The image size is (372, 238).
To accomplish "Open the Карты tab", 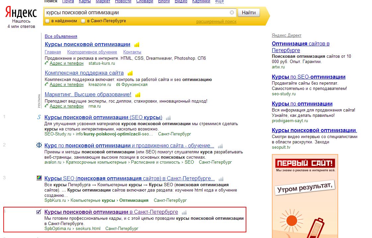I will coord(85,1).
